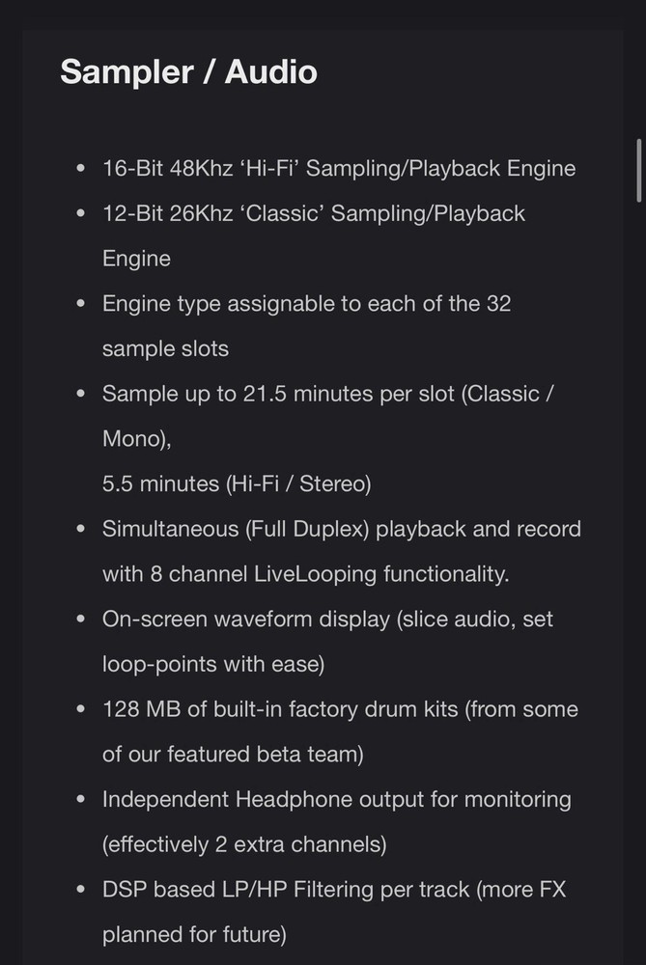646x965 pixels.
Task: Click the 12-Bit 26Khz sampling engine line
Action: click(313, 213)
